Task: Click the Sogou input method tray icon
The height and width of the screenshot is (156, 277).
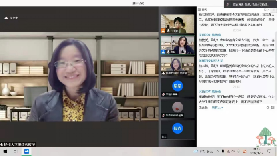Action: coord(245,151)
